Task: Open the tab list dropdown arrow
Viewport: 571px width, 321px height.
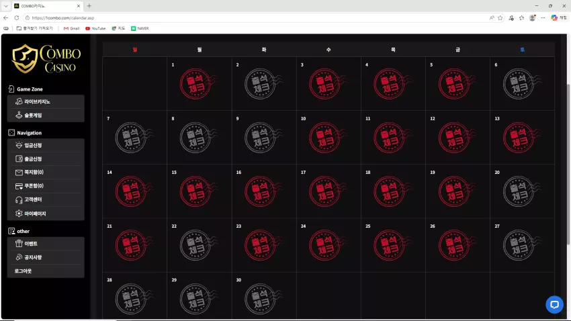Action: (x=6, y=6)
